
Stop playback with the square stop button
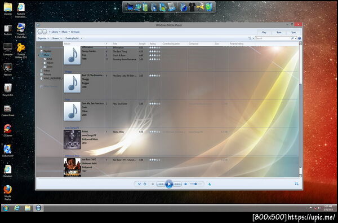point(153,184)
